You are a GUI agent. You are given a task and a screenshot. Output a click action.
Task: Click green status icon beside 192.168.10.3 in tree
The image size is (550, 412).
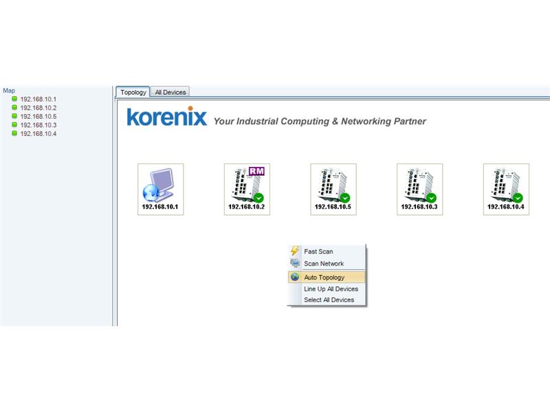click(x=14, y=124)
